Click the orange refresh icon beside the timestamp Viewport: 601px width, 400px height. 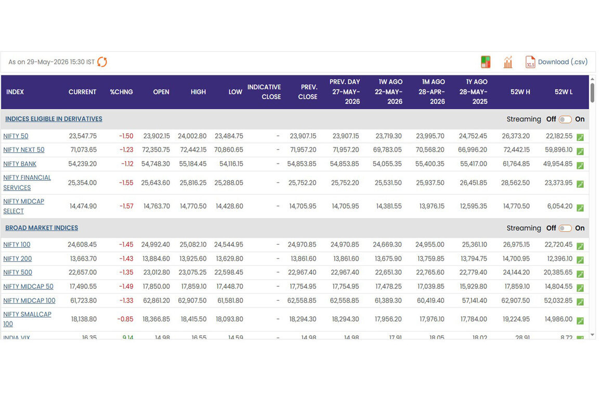(x=102, y=62)
